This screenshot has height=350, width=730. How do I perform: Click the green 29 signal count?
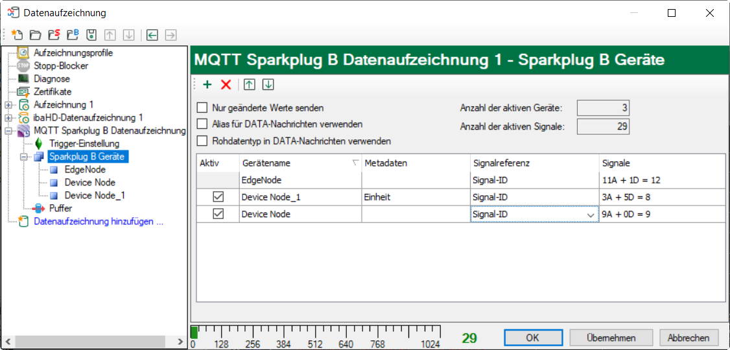point(469,338)
